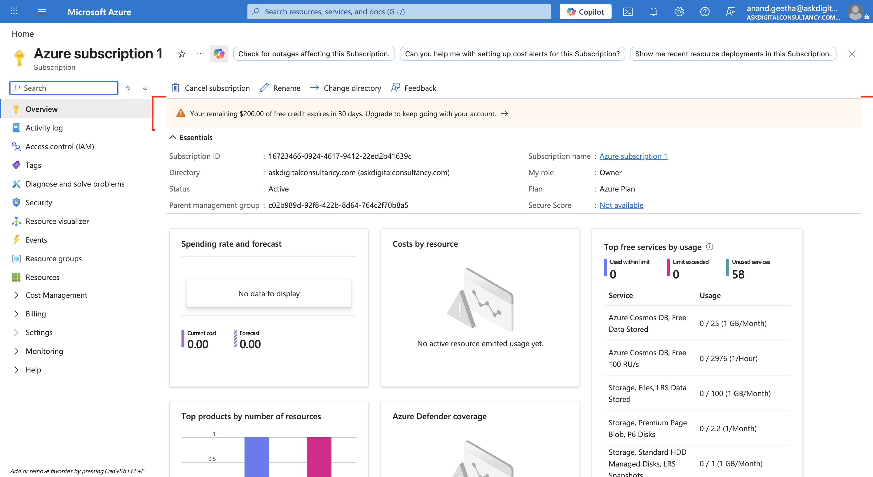The height and width of the screenshot is (477, 873).
Task: Open portal settings gear
Action: click(x=679, y=12)
